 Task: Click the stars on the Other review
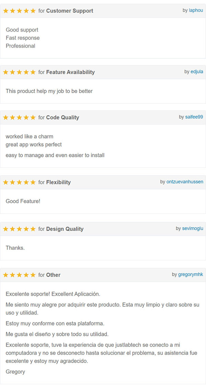[19, 275]
